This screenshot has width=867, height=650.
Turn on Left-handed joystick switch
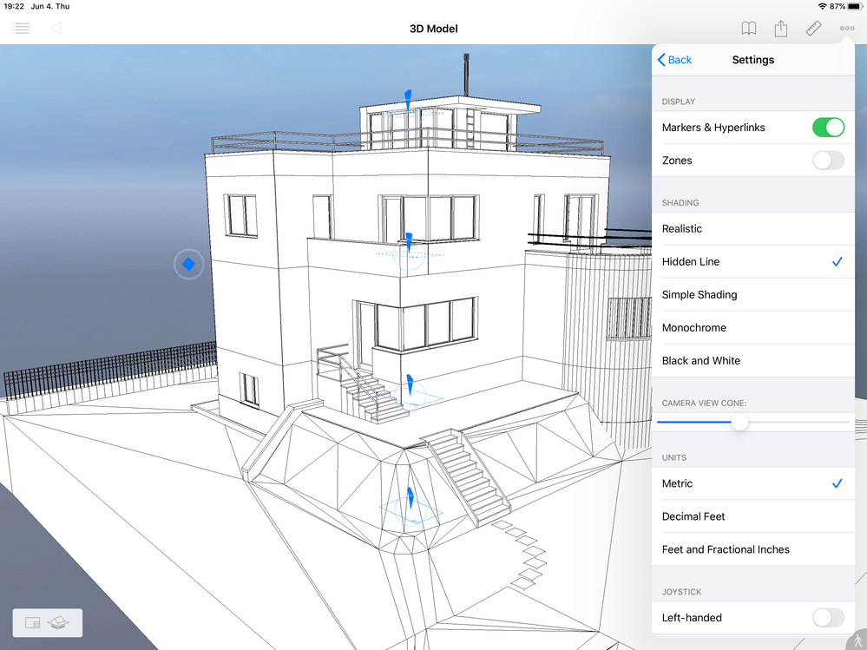[x=828, y=617]
